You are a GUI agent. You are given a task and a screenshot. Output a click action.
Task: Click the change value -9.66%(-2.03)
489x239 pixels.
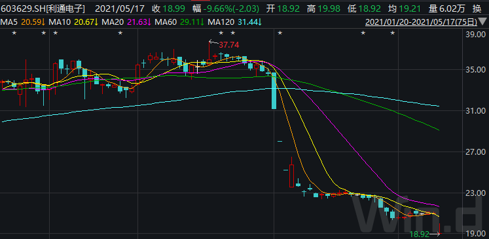(x=231, y=9)
